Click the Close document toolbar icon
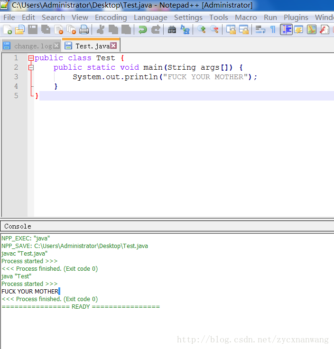The image size is (334, 349). (59, 29)
